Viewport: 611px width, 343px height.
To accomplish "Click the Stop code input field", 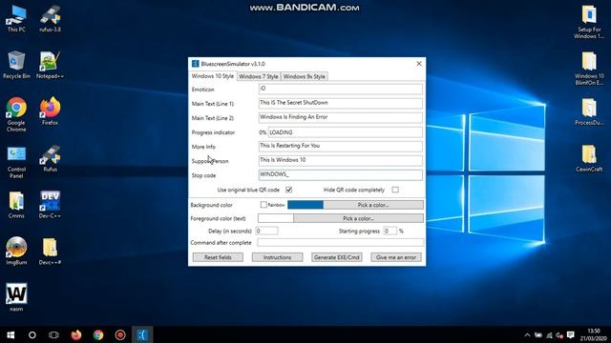I will click(x=341, y=175).
